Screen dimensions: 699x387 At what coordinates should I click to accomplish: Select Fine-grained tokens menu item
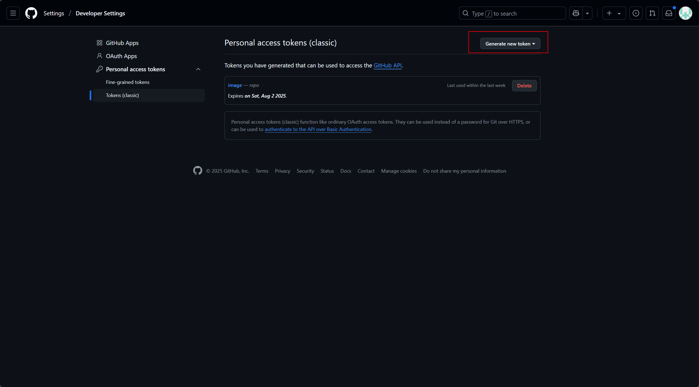pyautogui.click(x=128, y=82)
